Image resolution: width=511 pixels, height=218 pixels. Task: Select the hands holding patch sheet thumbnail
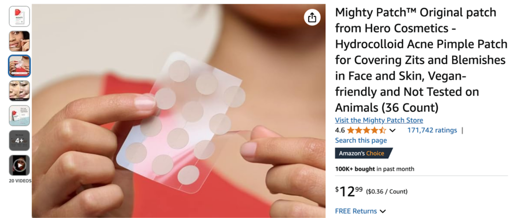pyautogui.click(x=19, y=66)
